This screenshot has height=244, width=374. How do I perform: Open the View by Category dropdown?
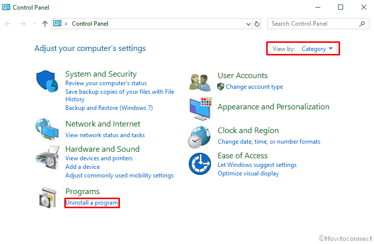point(317,49)
